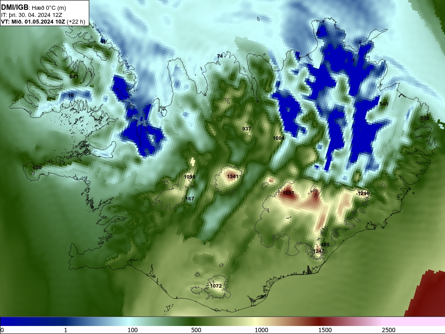The image size is (445, 334).
Task: Click the VT valid time line
Action: point(43,21)
